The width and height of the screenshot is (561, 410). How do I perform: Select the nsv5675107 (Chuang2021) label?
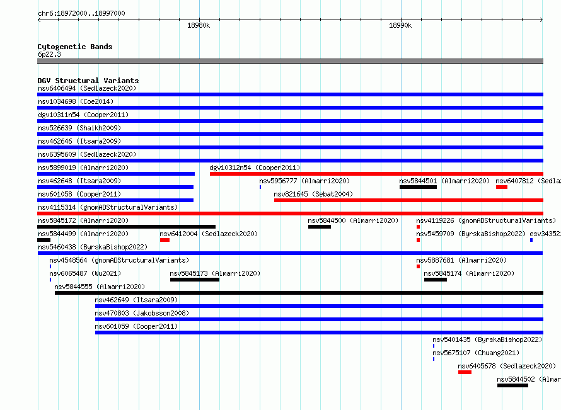(476, 353)
